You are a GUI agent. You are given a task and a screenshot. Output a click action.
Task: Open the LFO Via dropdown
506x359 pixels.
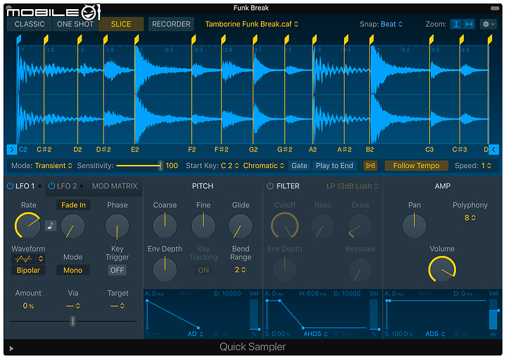73,306
